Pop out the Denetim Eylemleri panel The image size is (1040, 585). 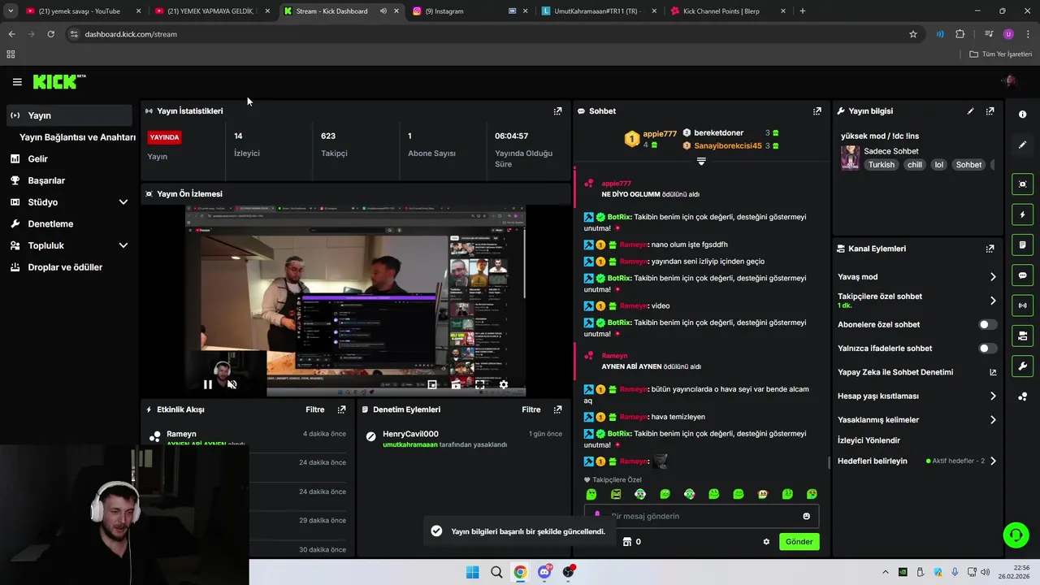557,409
